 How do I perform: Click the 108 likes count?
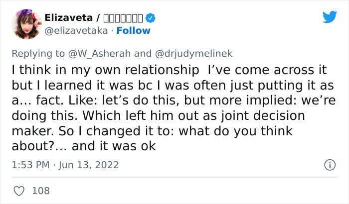pyautogui.click(x=40, y=191)
